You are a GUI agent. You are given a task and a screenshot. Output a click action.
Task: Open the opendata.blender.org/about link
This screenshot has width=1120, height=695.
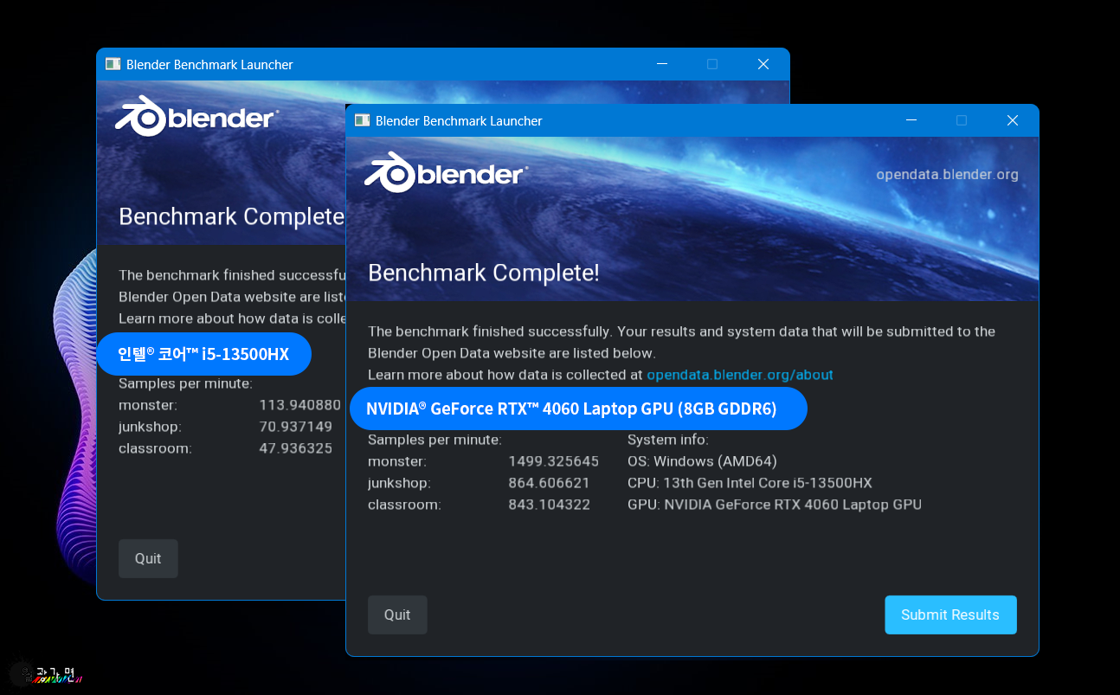[x=740, y=375]
